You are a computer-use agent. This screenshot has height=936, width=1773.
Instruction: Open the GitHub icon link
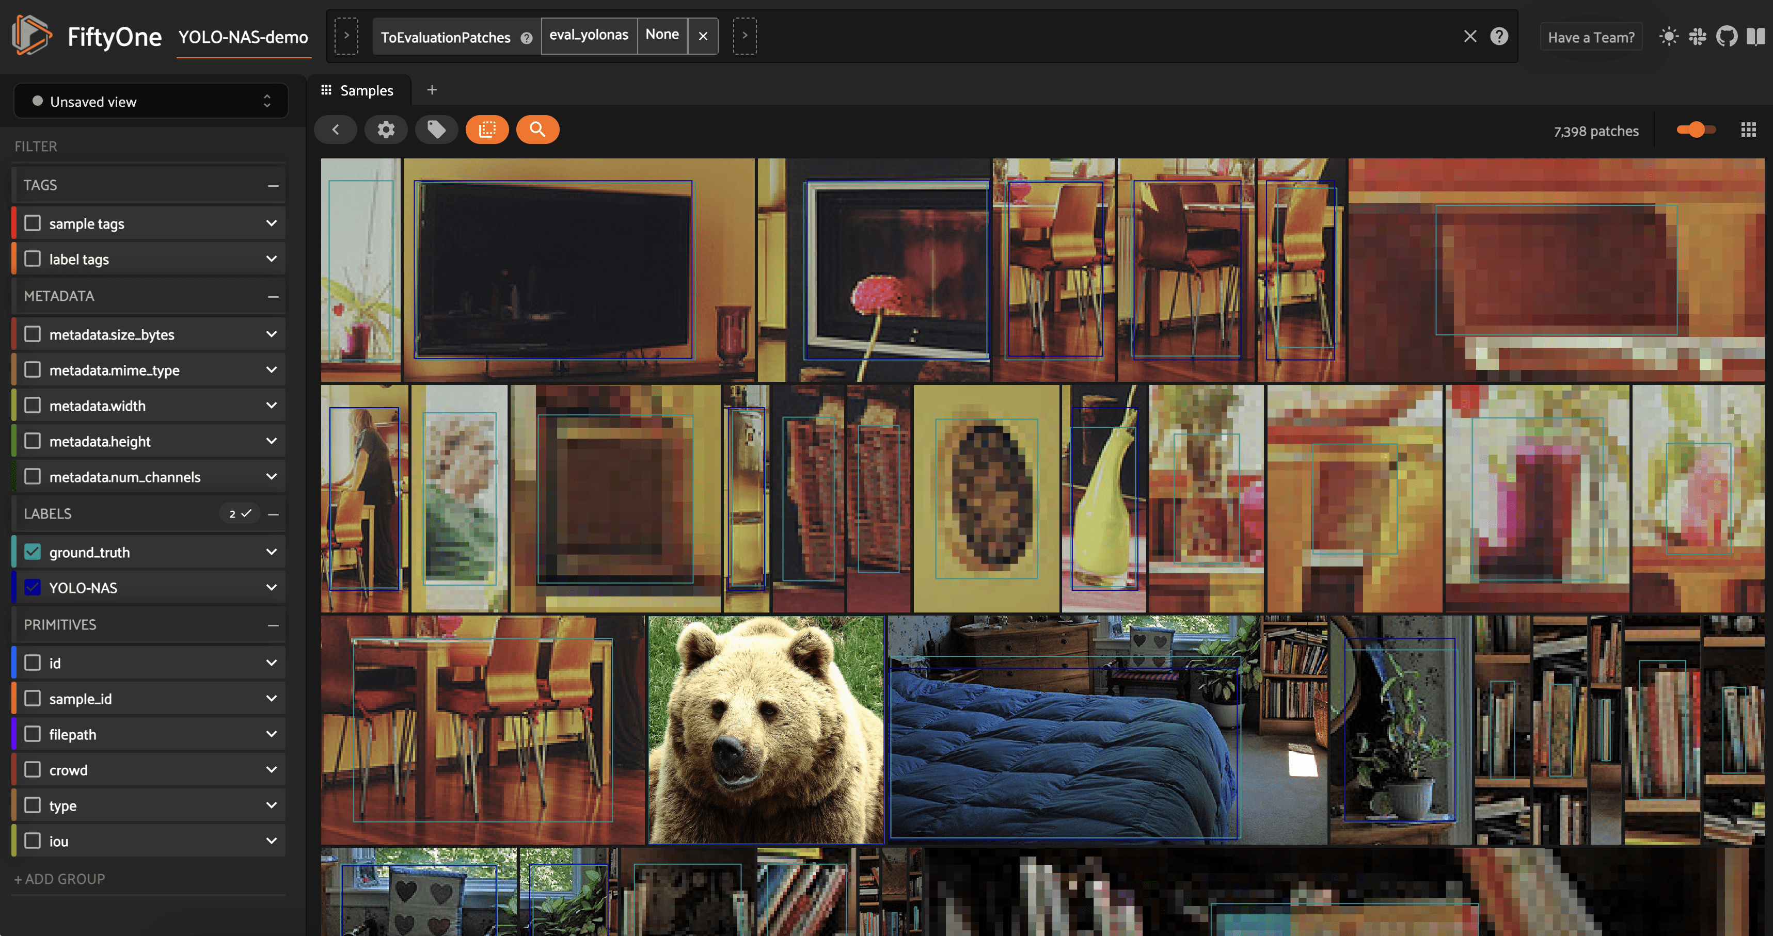pyautogui.click(x=1726, y=37)
